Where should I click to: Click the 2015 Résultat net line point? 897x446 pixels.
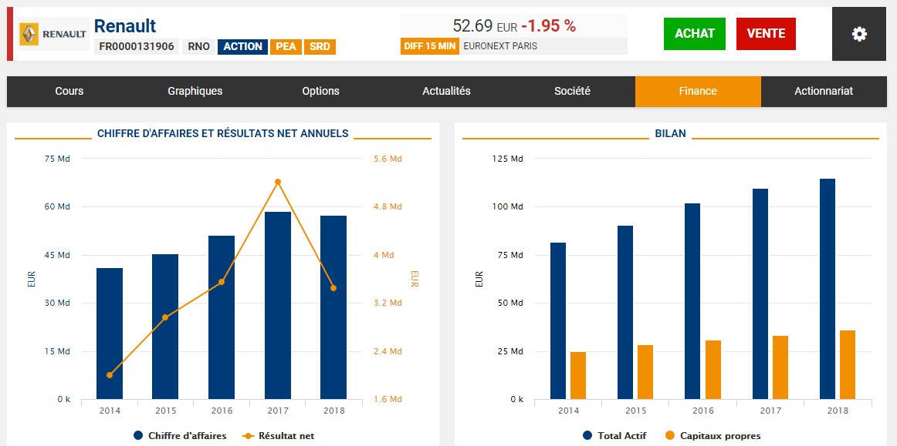pyautogui.click(x=165, y=317)
